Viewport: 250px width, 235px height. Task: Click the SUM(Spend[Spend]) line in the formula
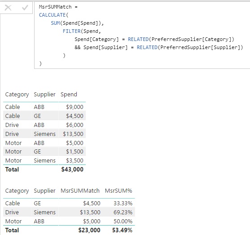click(x=77, y=23)
